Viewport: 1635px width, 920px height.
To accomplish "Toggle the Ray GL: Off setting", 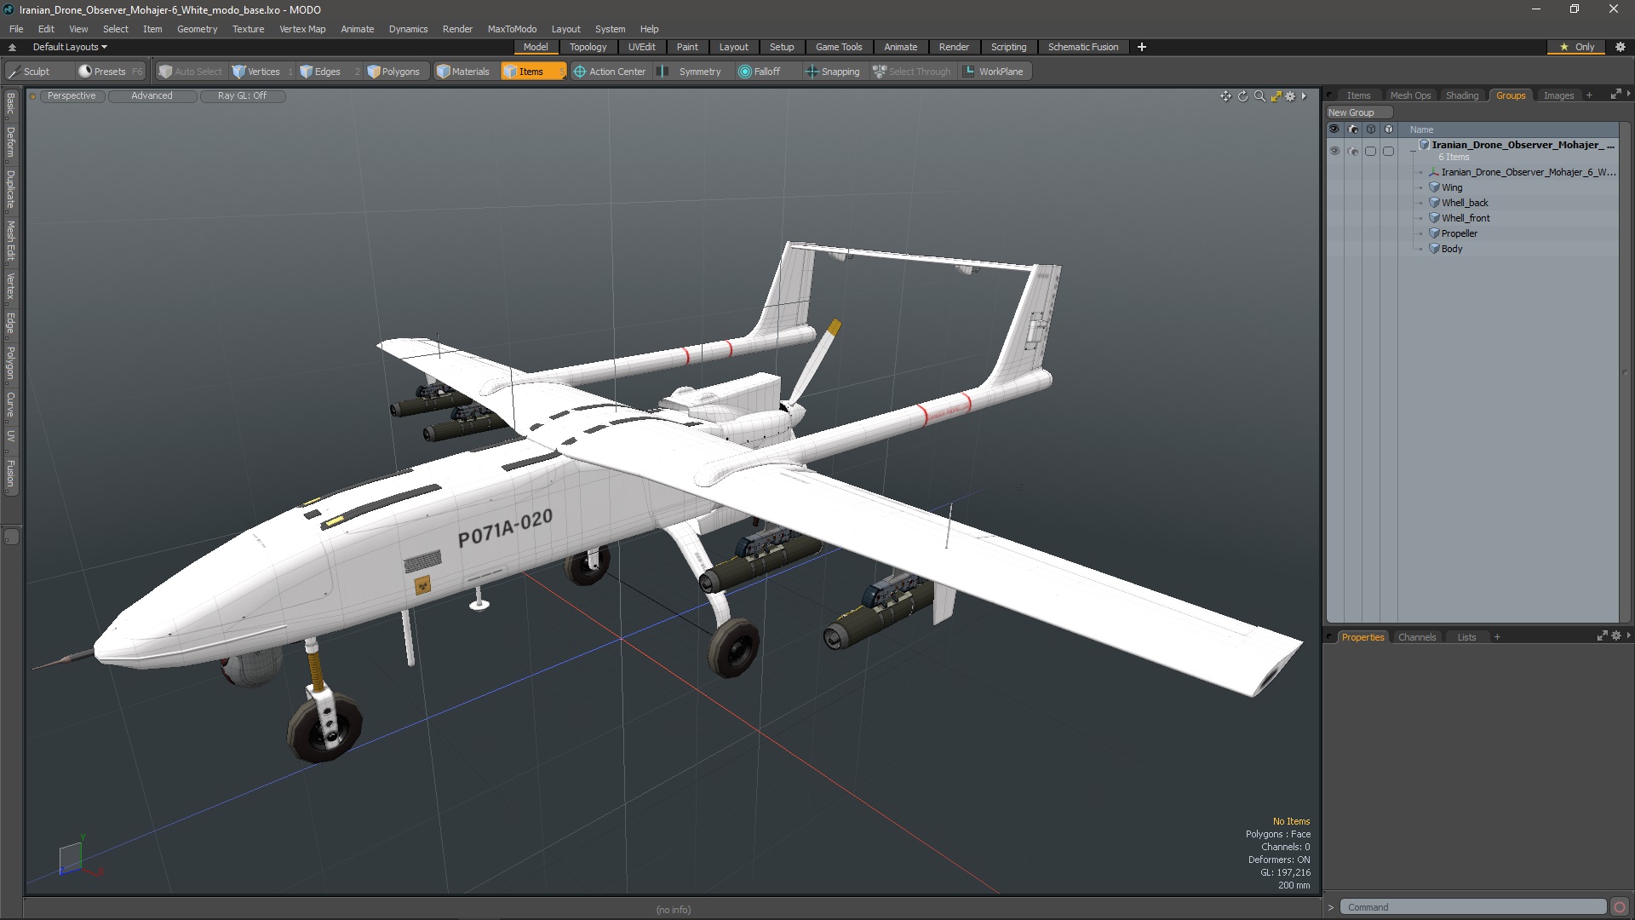I will pos(242,96).
